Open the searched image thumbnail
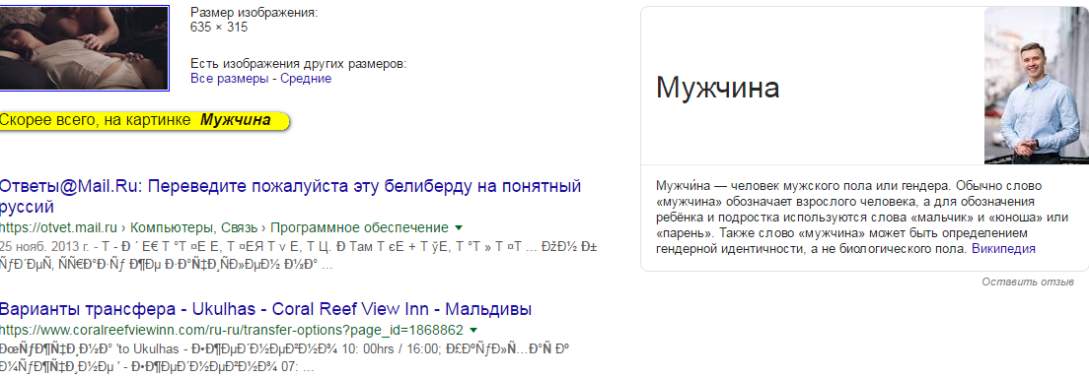This screenshot has height=377, width=1089. pos(85,48)
